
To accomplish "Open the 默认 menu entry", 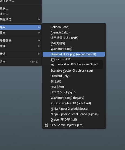I will 20,54.
